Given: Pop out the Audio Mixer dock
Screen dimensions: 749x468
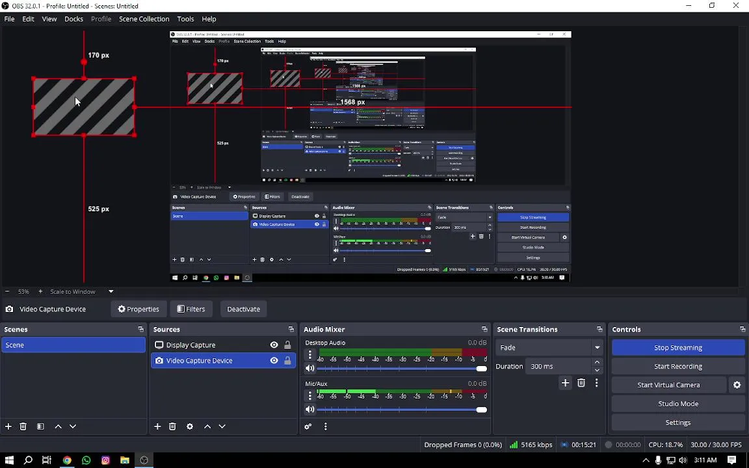Looking at the screenshot, I should coord(484,329).
